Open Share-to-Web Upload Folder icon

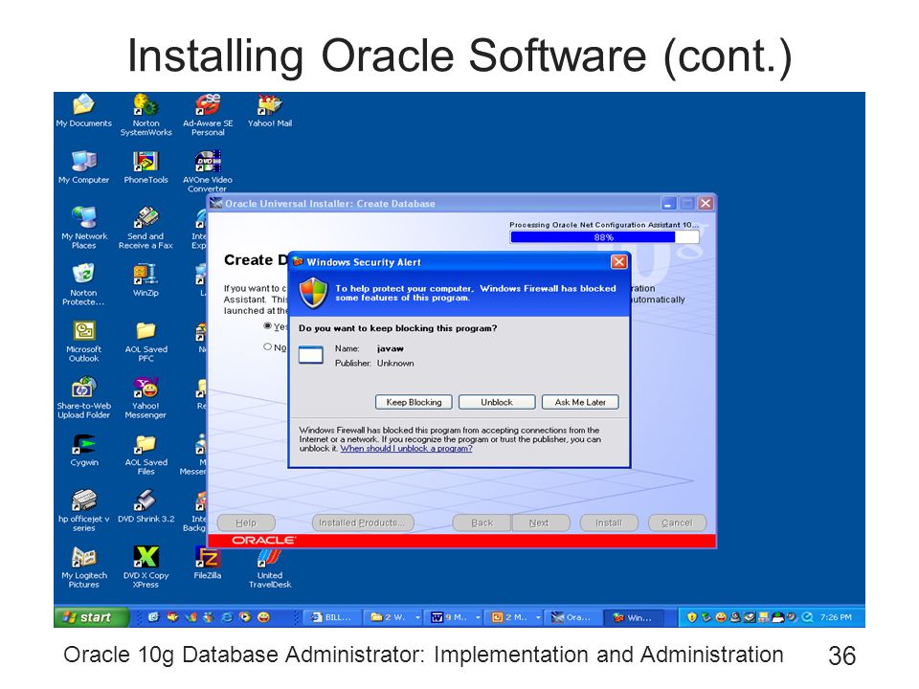pos(84,397)
